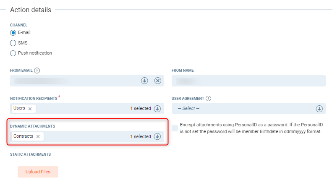Click the From Email help icon

coord(37,71)
